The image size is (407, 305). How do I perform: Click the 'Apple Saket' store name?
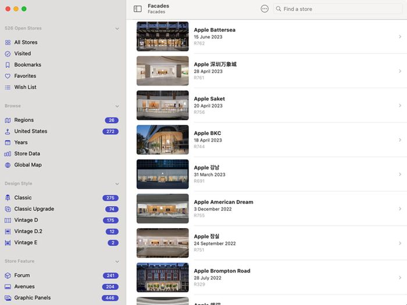click(x=209, y=99)
